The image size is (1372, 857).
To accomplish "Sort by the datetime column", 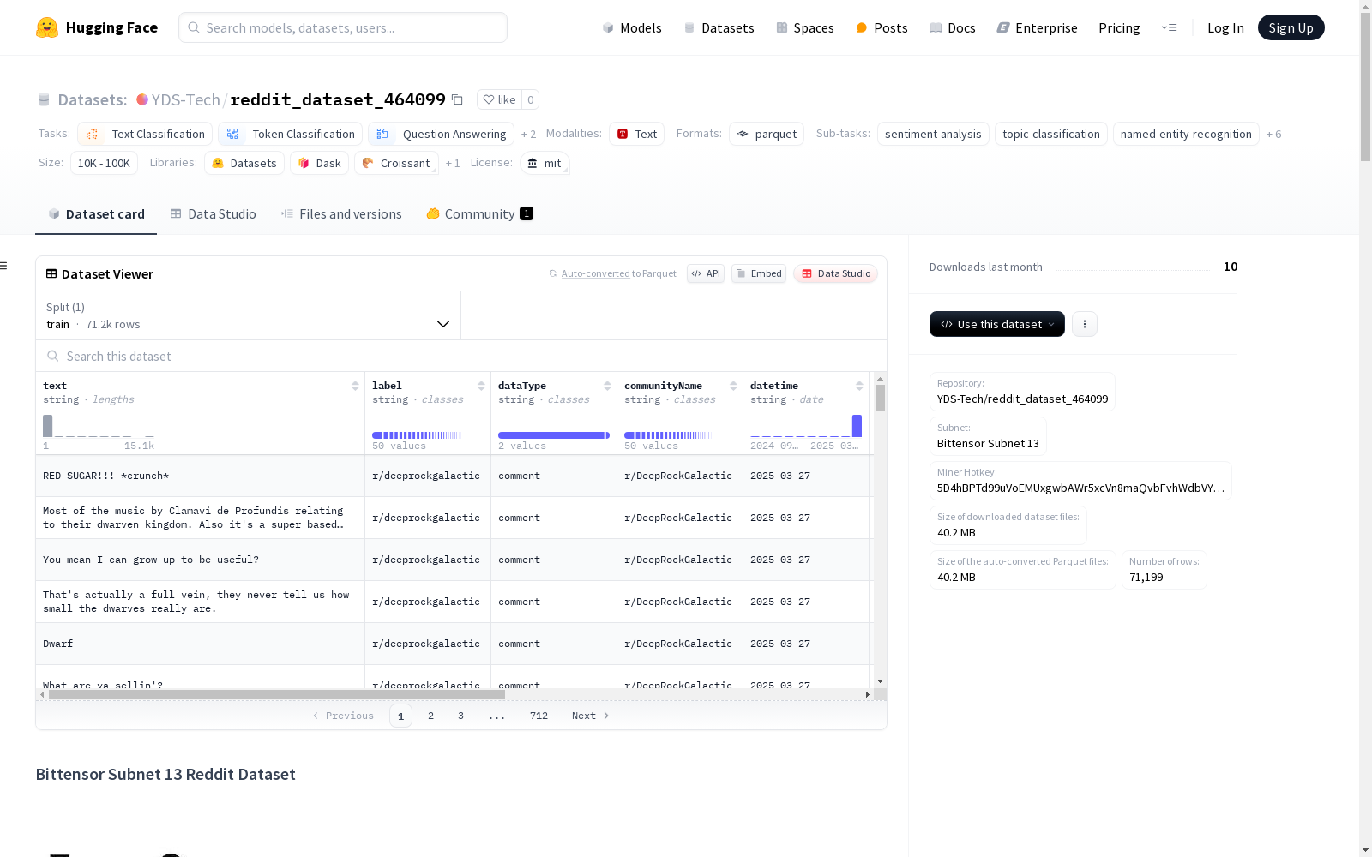I will pyautogui.click(x=859, y=386).
